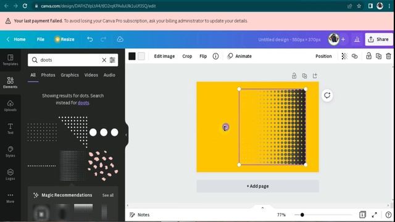The width and height of the screenshot is (395, 222).
Task: Add collaborator with plus icon
Action: coord(343,39)
